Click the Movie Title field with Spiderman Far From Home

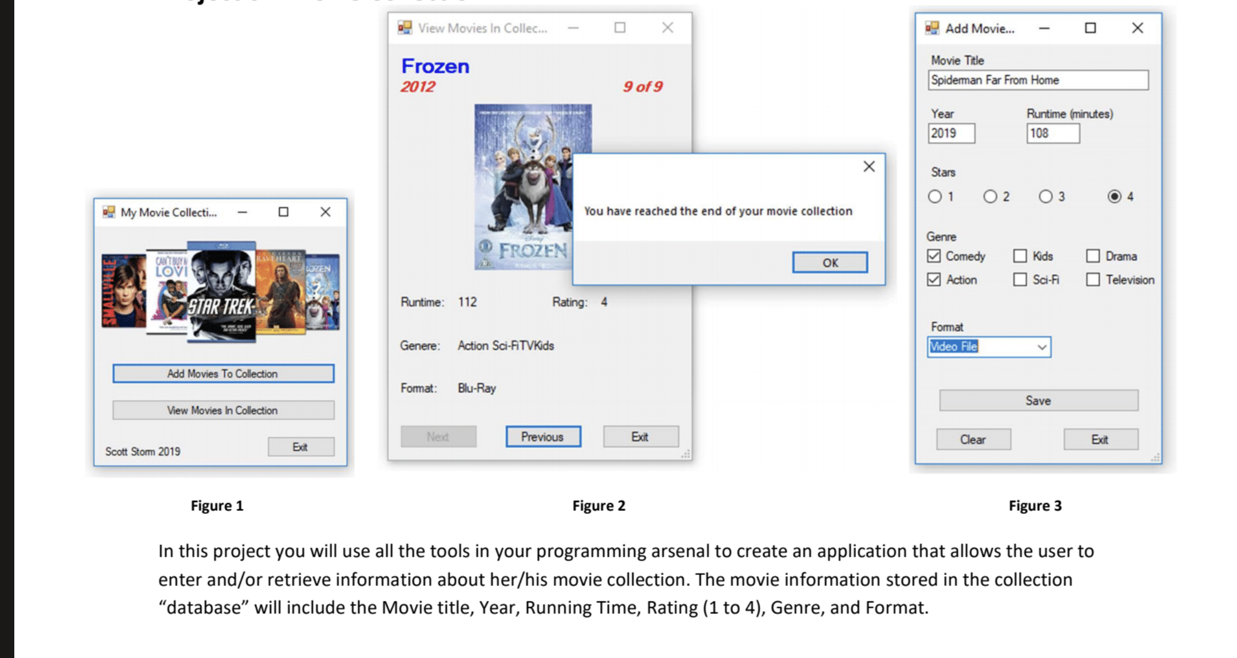pos(1037,80)
